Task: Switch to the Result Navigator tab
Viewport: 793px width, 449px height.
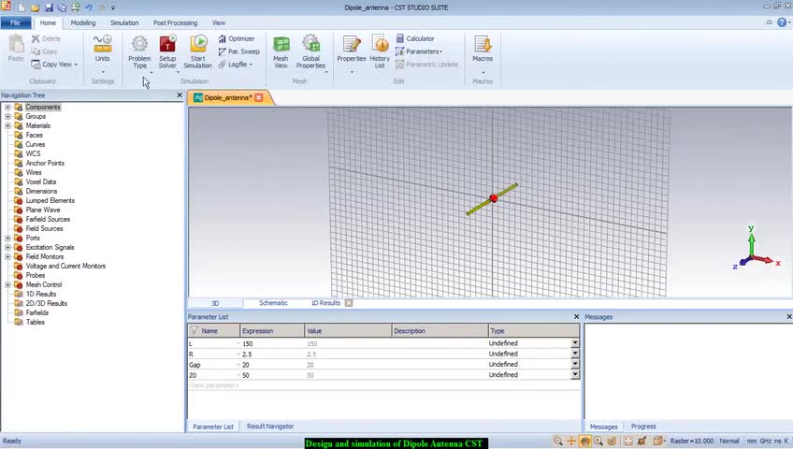Action: click(x=270, y=427)
